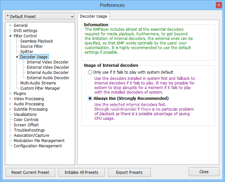Viewport: 225px width, 182px height.
Task: Select Plugins in the tree
Action: tap(20, 93)
